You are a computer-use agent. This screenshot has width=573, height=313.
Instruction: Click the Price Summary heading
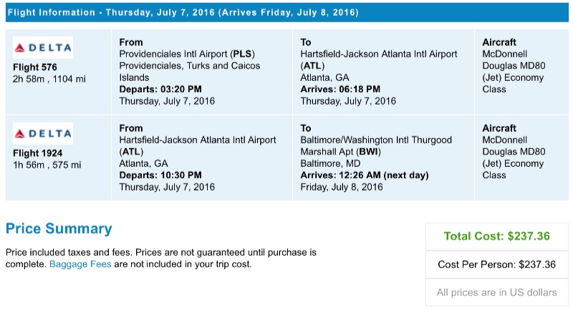59,229
